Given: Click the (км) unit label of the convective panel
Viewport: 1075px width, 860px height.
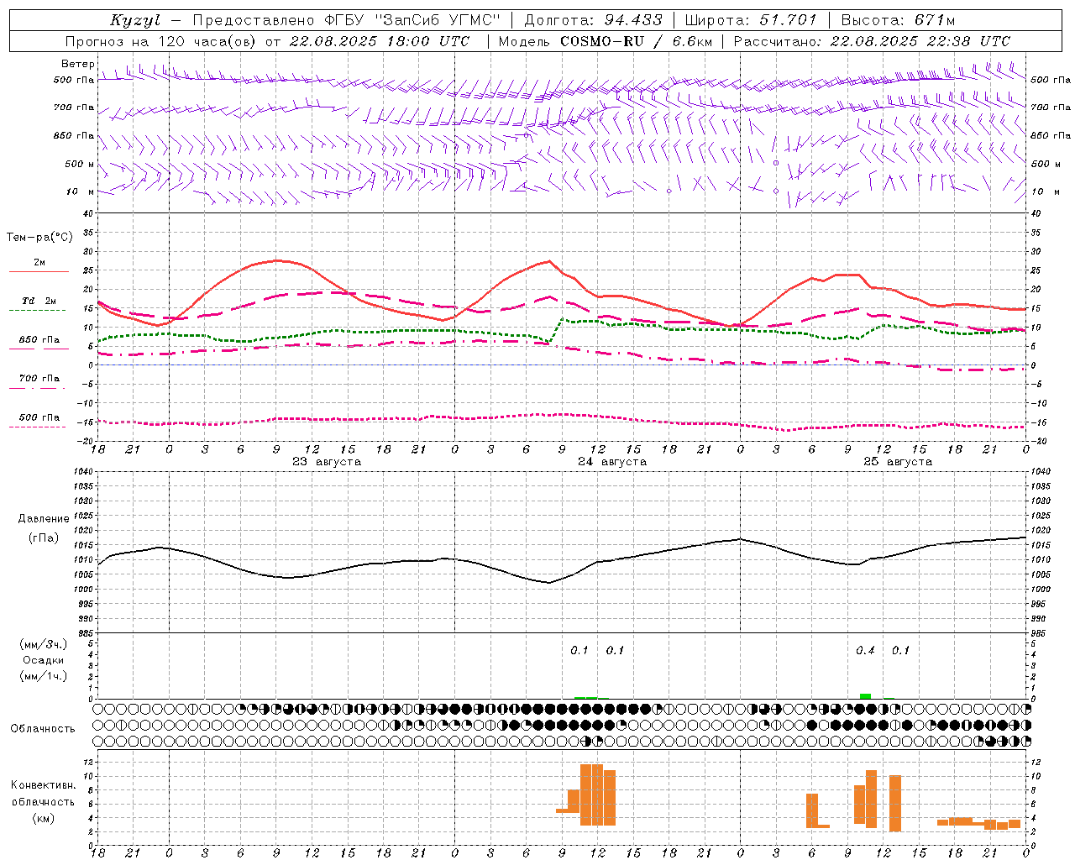Looking at the screenshot, I should 44,818.
